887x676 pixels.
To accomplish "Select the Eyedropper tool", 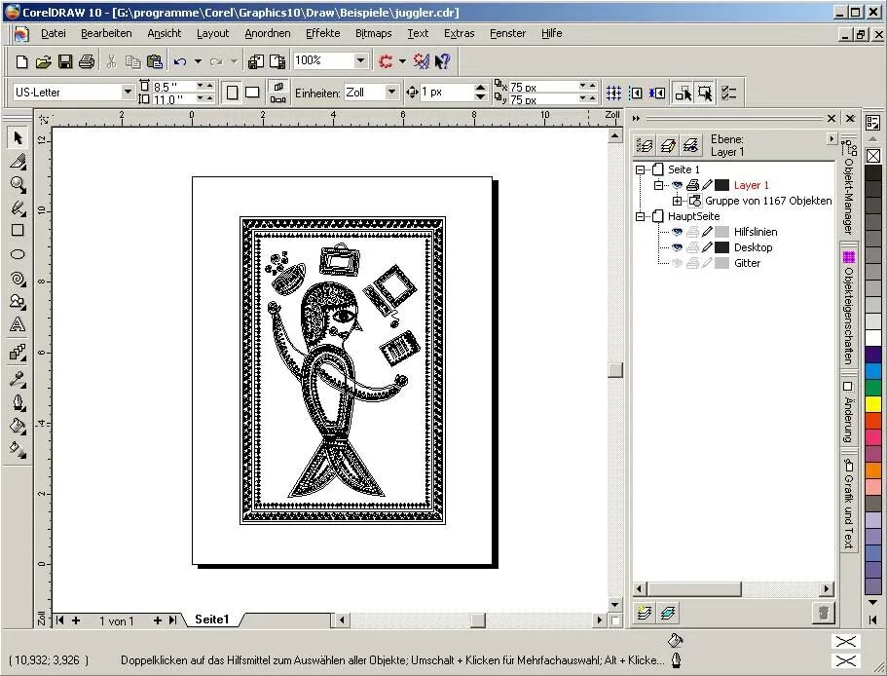I will [18, 378].
